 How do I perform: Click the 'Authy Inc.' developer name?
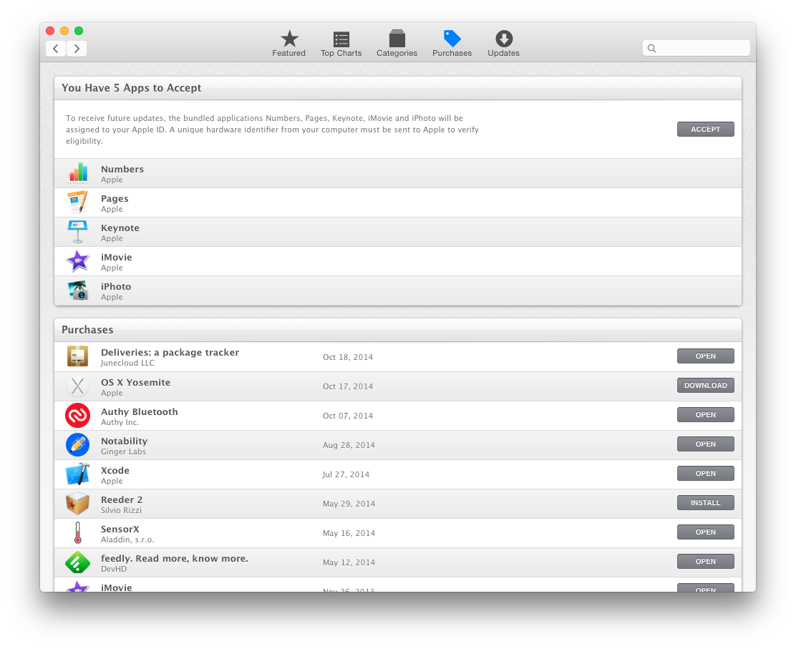[120, 422]
